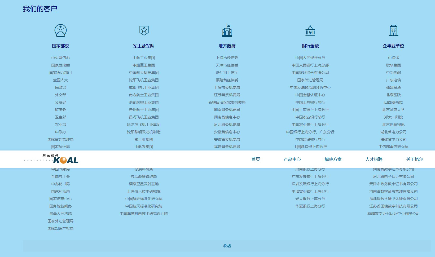
Task: Open 人才招聘 navigation link
Action: tap(374, 159)
